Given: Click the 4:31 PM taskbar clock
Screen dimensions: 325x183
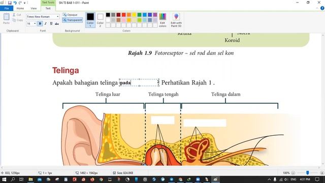Looking at the screenshot, I should pyautogui.click(x=305, y=179).
